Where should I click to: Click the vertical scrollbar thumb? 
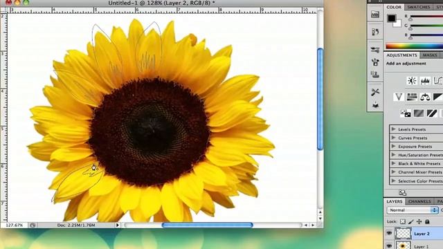(320, 99)
